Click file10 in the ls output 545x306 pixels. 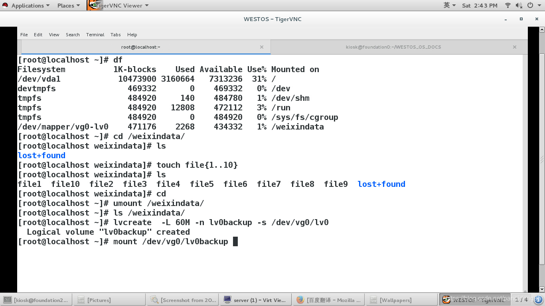click(x=65, y=184)
